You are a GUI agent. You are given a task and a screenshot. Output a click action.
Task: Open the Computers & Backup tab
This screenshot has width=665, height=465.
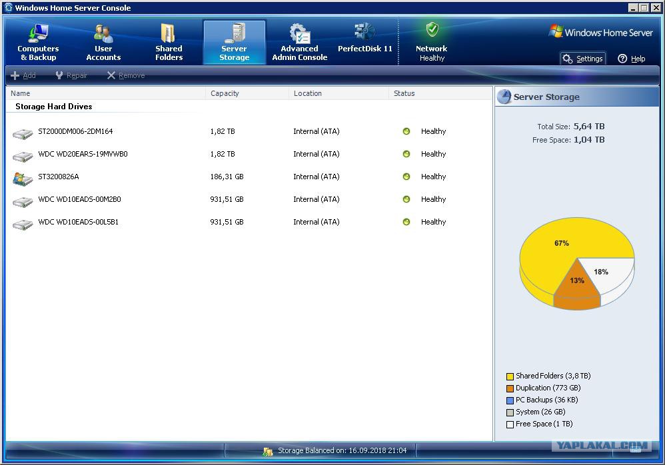click(x=38, y=42)
